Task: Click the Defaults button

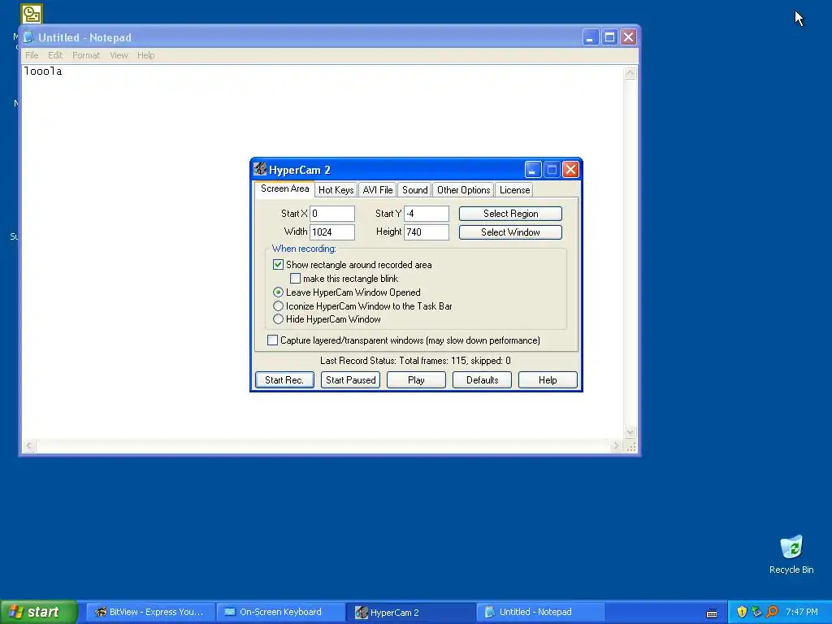Action: coord(482,380)
